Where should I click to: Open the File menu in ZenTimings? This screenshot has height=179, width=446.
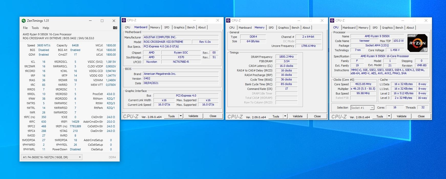[x=25, y=28]
